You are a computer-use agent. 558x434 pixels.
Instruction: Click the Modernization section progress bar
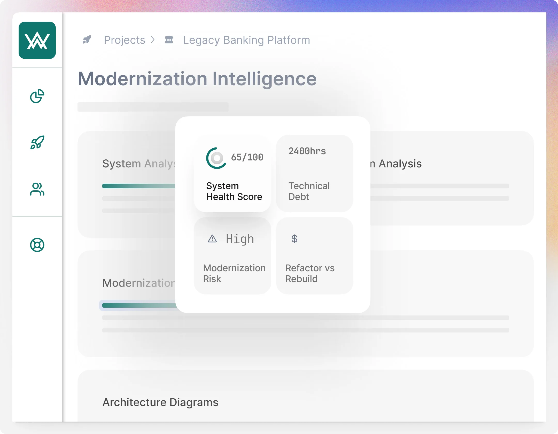click(139, 305)
